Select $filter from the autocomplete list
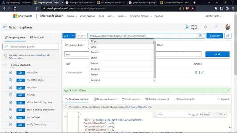The height and width of the screenshot is (133, 237). tap(121, 58)
